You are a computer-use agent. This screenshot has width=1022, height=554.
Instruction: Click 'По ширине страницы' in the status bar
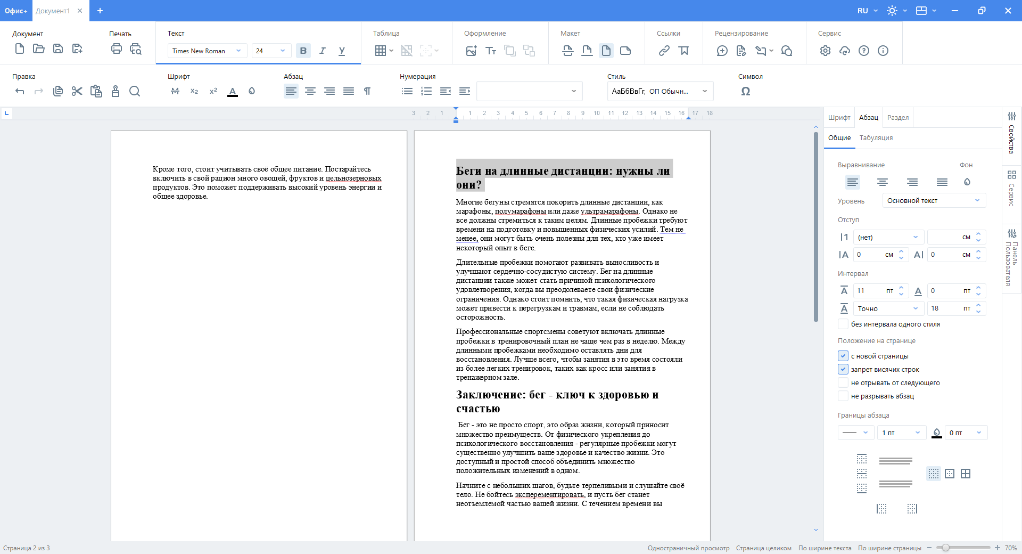(891, 548)
